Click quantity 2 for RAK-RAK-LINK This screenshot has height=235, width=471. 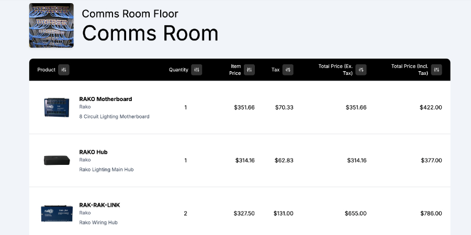tap(185, 214)
